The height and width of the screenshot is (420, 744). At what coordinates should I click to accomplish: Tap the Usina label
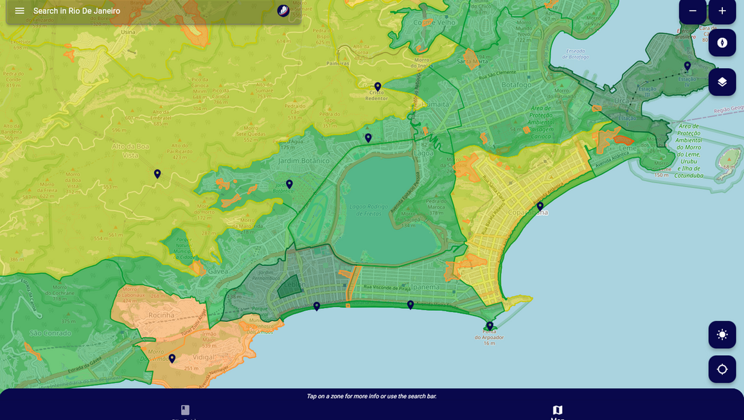128,32
